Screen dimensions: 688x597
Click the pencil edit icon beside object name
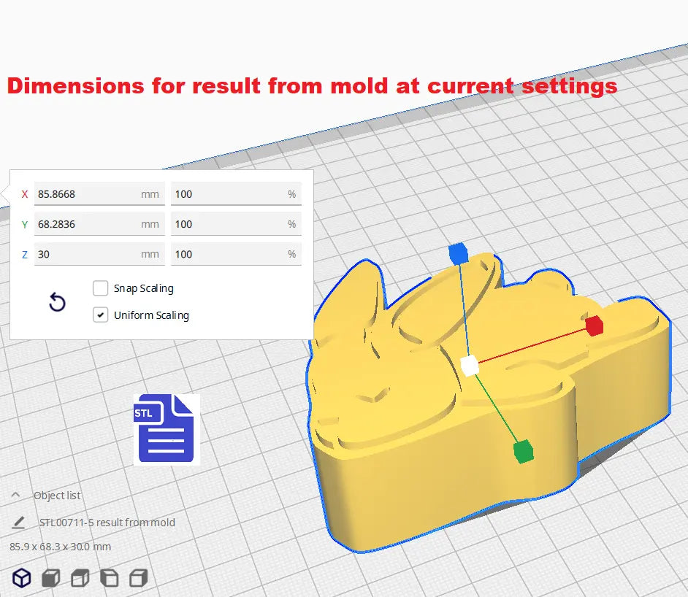[18, 523]
